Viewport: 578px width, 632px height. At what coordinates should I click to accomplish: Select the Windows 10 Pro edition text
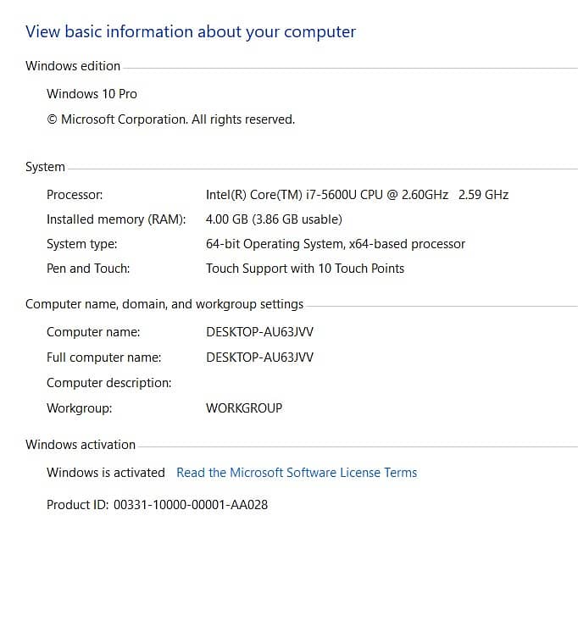tap(92, 94)
